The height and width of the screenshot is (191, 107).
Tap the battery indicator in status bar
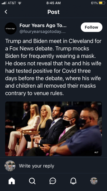click(102, 3)
